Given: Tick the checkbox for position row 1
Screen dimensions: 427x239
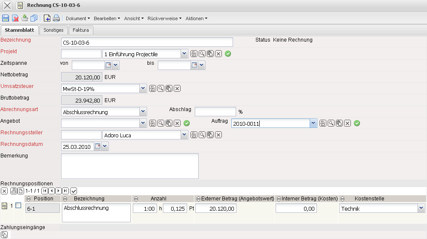Looking at the screenshot, I should point(18,206).
